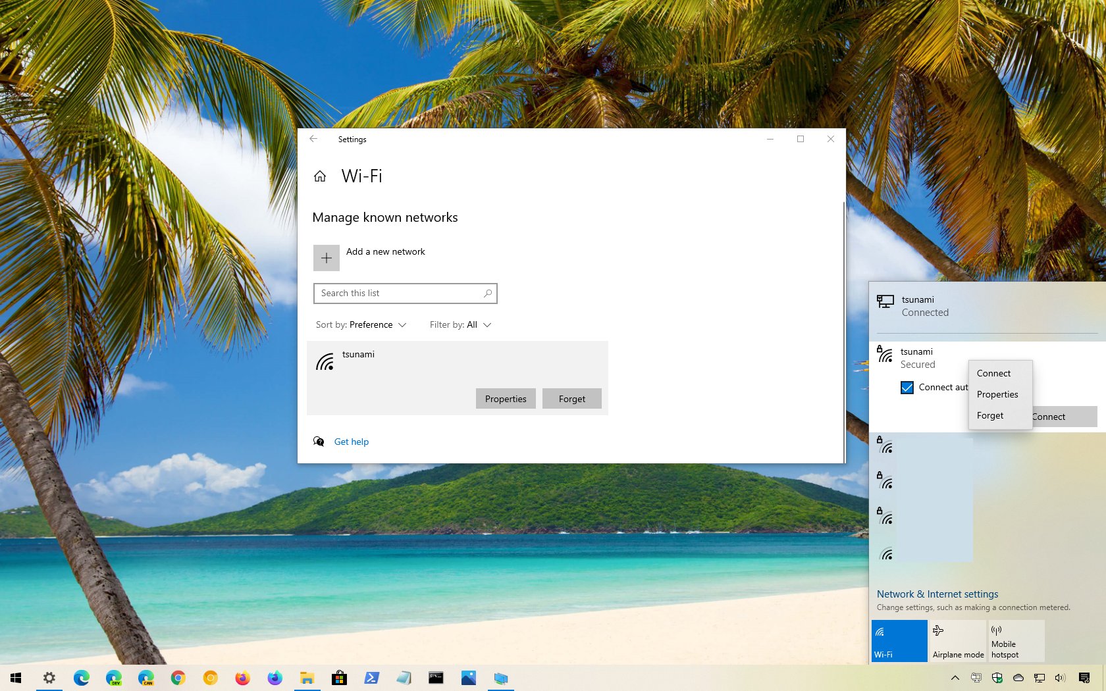
Task: Open Microsoft Edge from the taskbar
Action: 82,678
